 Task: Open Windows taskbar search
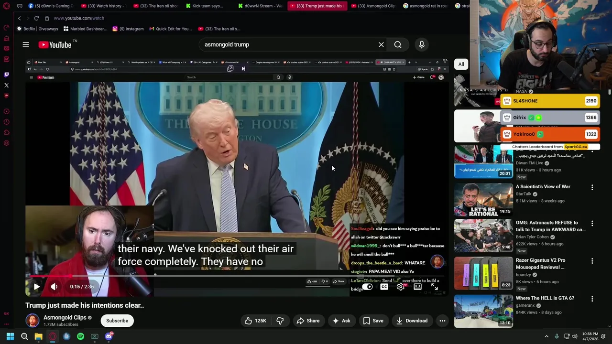click(24, 336)
